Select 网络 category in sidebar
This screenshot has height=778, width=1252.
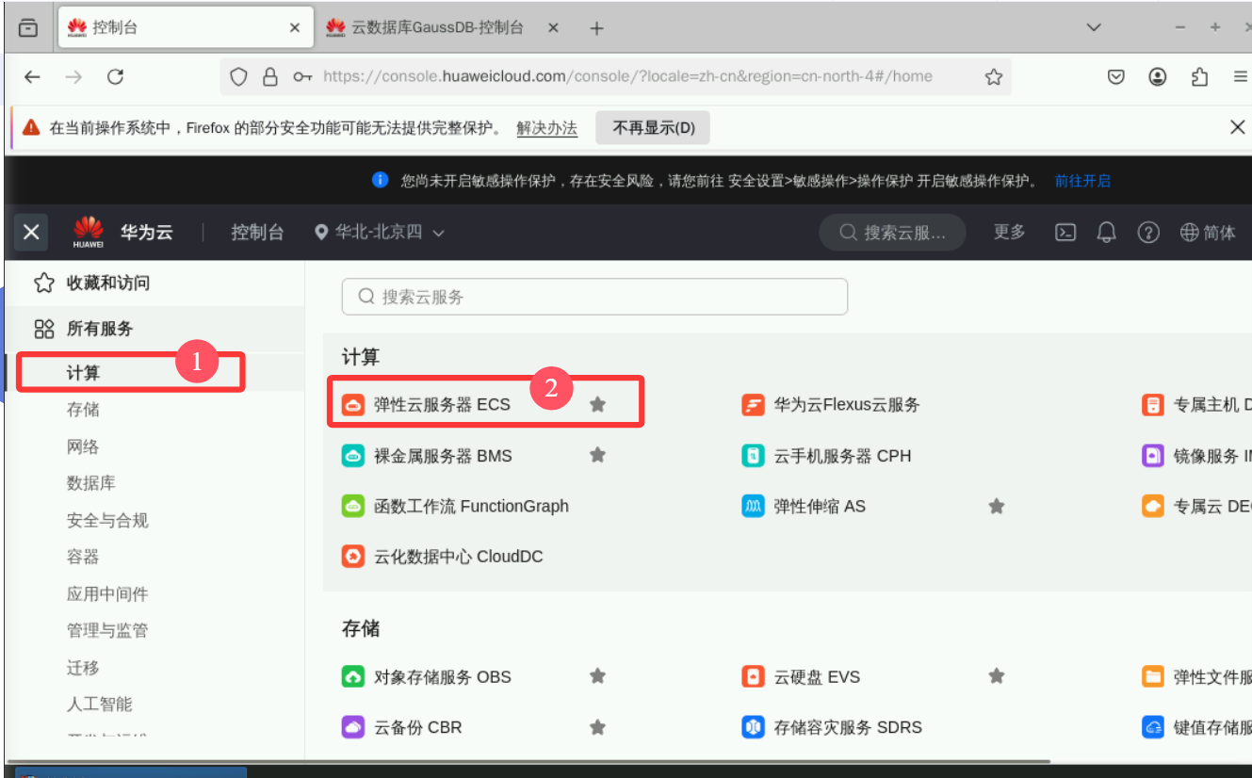pos(83,446)
